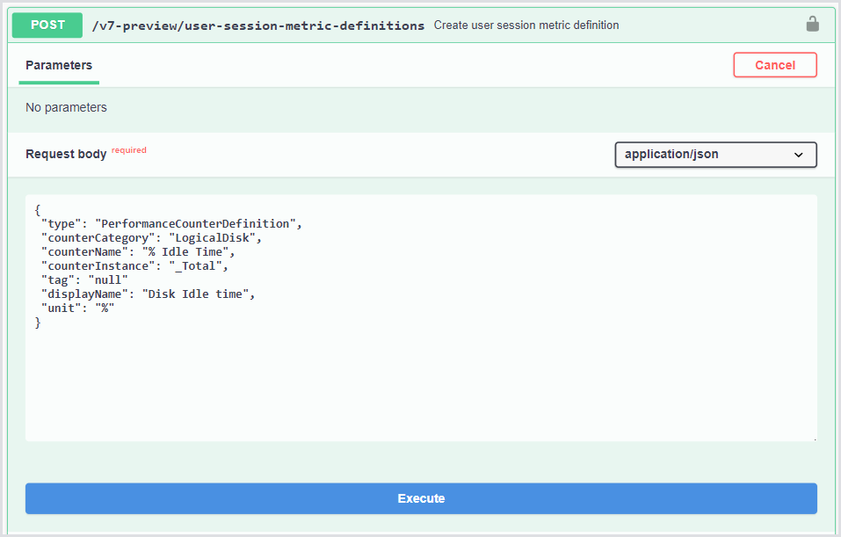This screenshot has height=537, width=841.
Task: Collapse the /v7-preview/user-session-metric-definitions endpoint path
Action: pyautogui.click(x=258, y=25)
